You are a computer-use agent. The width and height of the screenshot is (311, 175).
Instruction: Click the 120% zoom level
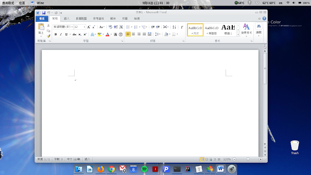click(227, 159)
